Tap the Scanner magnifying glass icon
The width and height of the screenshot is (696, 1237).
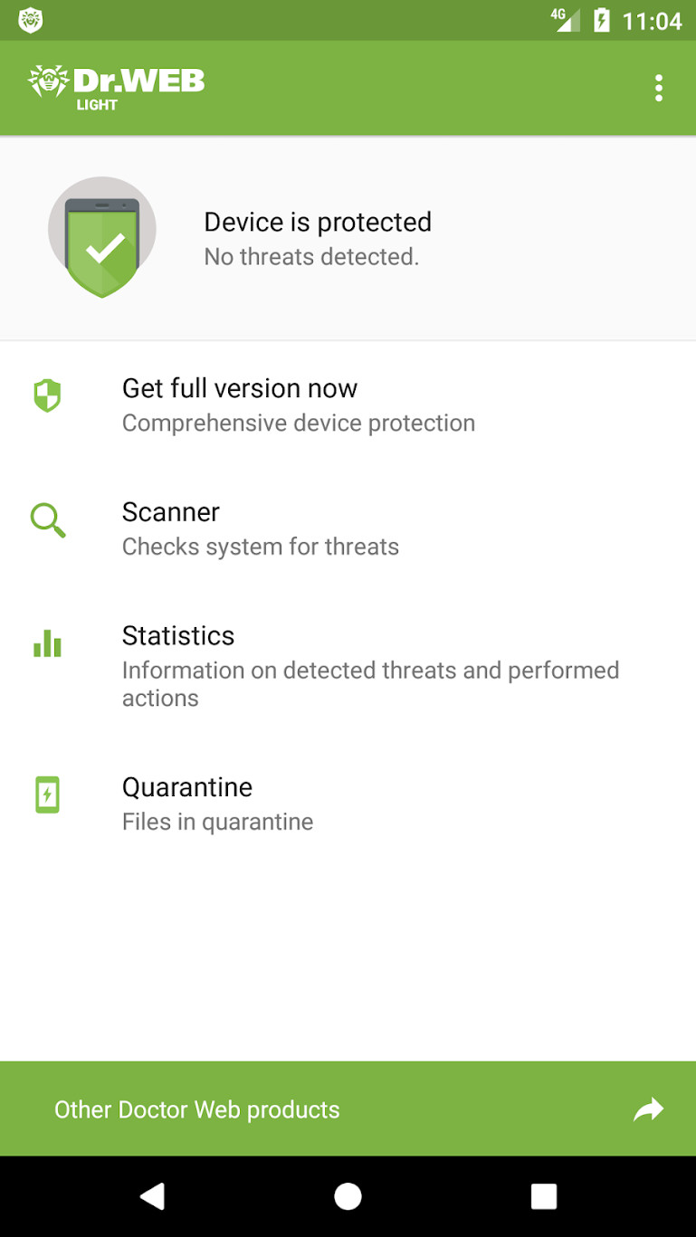(x=47, y=520)
